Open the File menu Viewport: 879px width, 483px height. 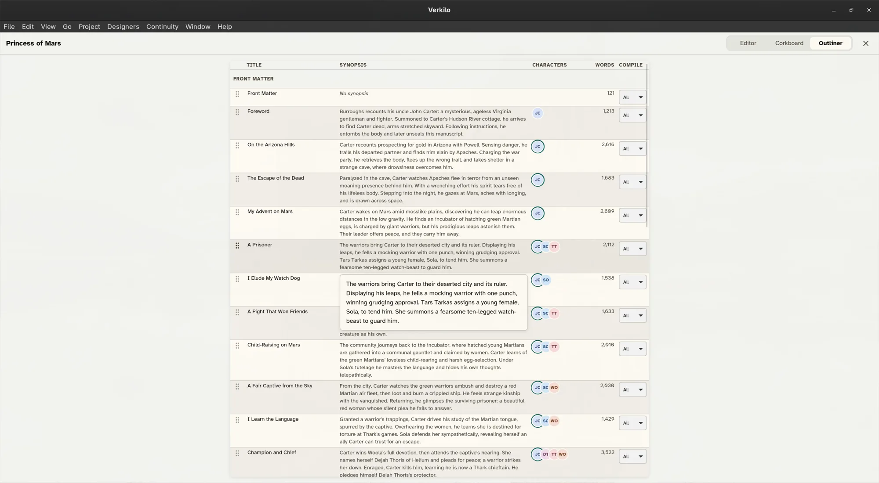point(9,27)
